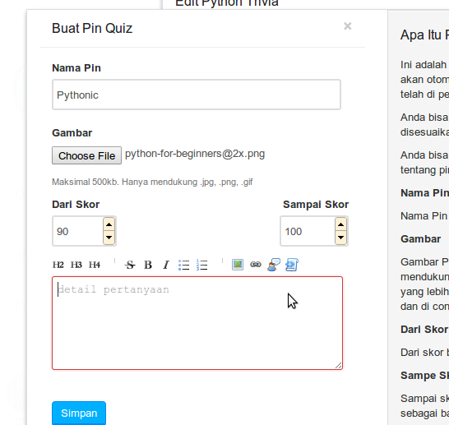This screenshot has height=425, width=449.
Task: Insert an image in the editor
Action: coord(238,265)
